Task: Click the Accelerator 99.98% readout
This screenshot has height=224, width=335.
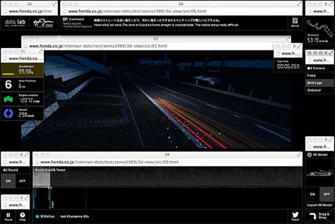Action: click(26, 71)
